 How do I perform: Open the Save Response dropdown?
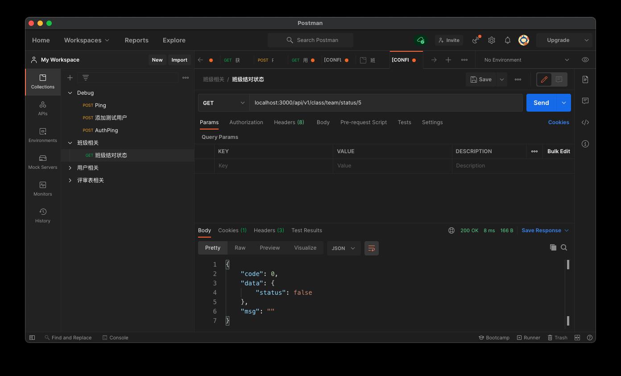(x=545, y=230)
